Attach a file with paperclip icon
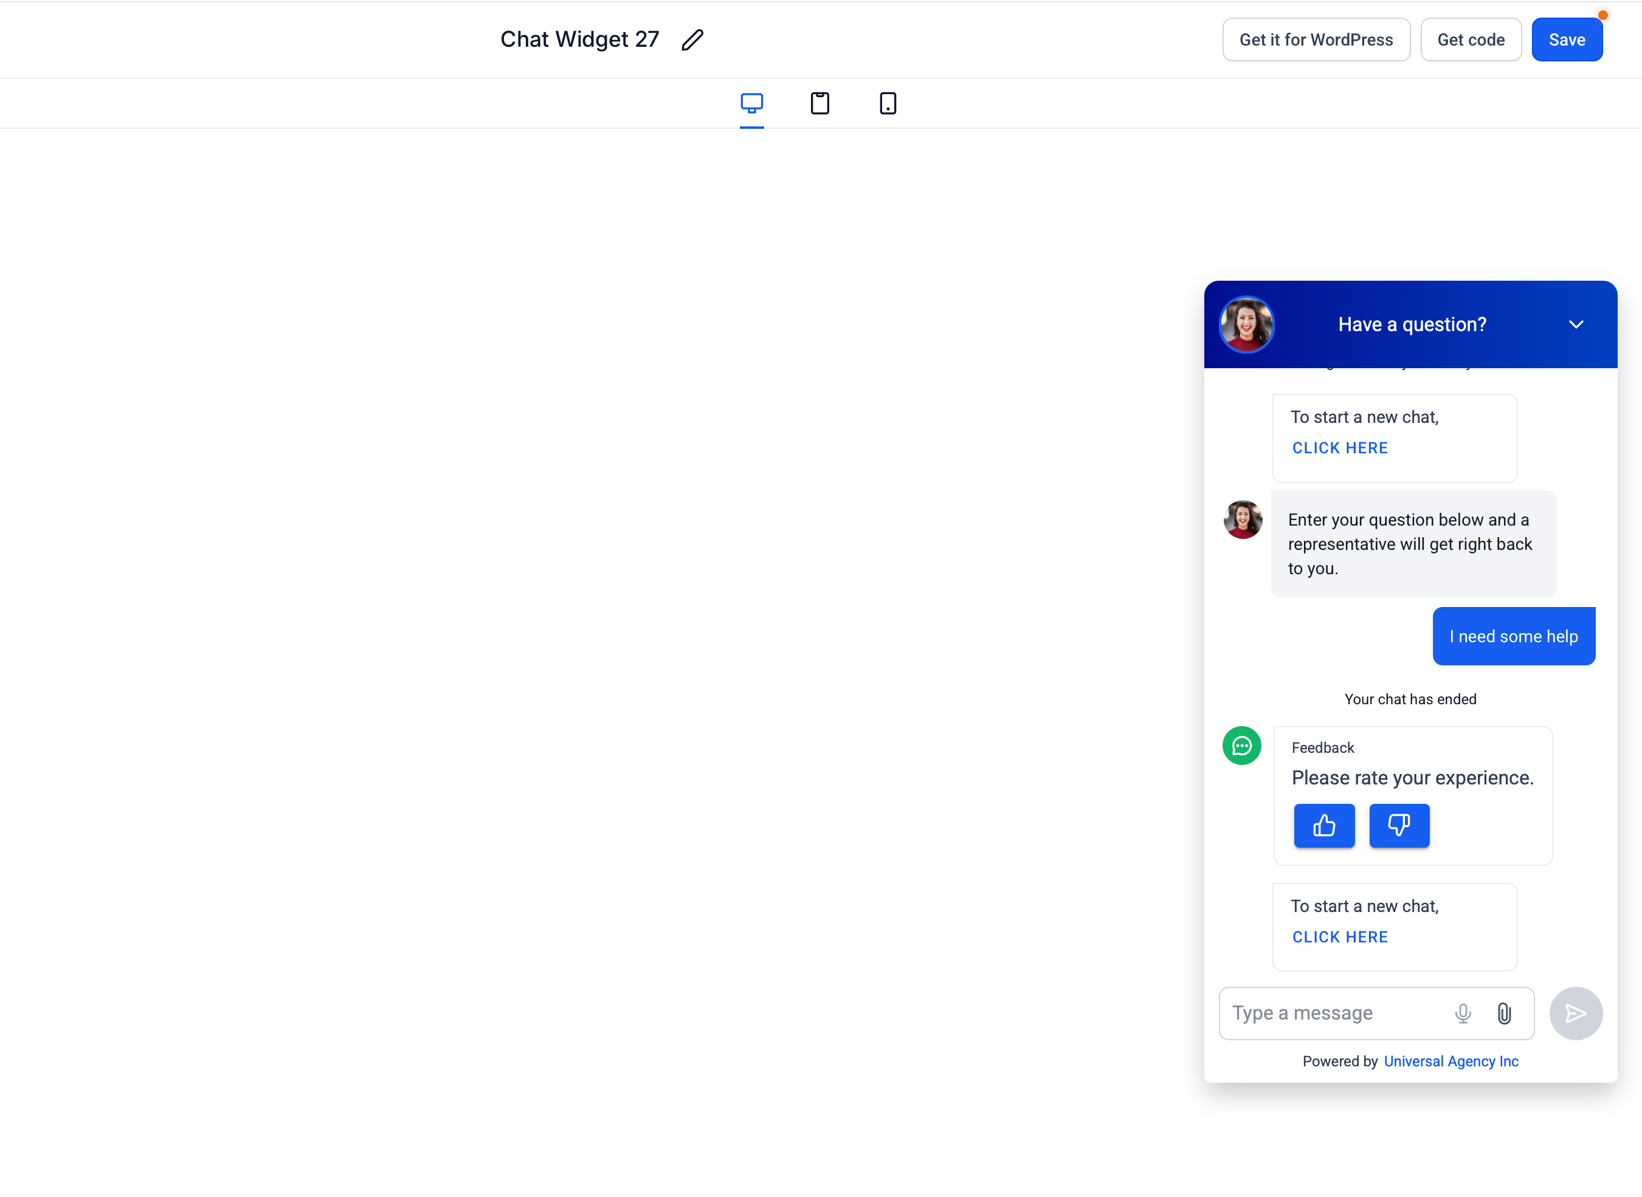This screenshot has height=1197, width=1642. (1504, 1013)
